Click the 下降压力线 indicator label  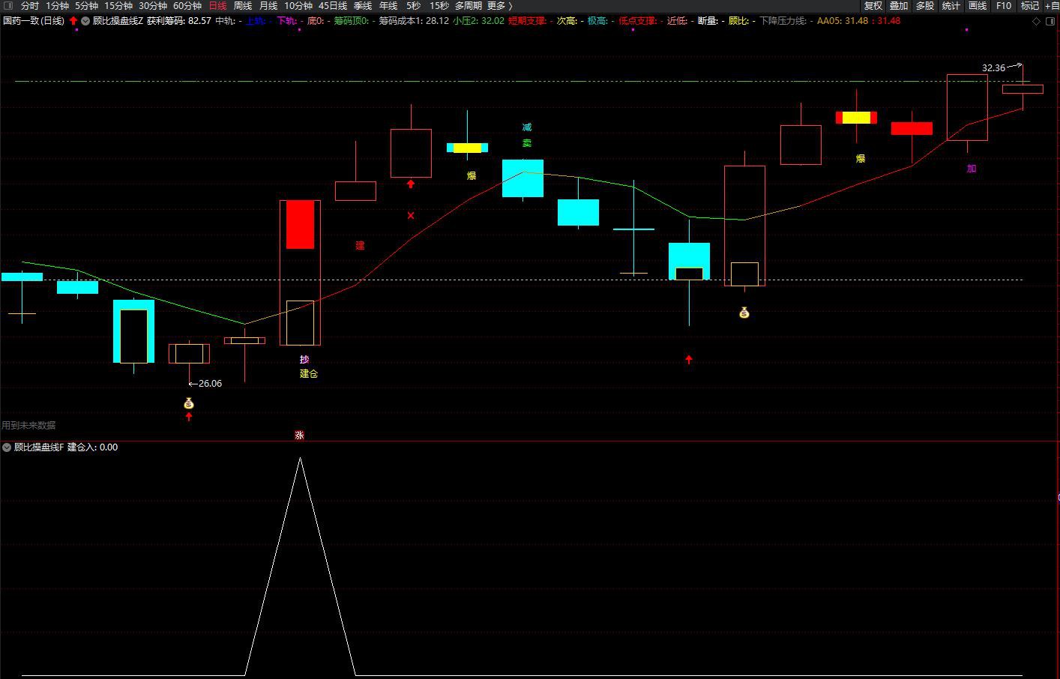point(783,21)
